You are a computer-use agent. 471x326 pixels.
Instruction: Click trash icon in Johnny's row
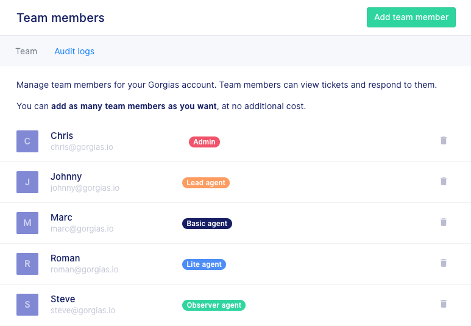(x=444, y=182)
